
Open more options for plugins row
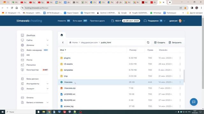180,58
